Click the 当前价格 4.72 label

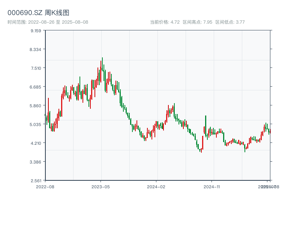(x=165, y=22)
